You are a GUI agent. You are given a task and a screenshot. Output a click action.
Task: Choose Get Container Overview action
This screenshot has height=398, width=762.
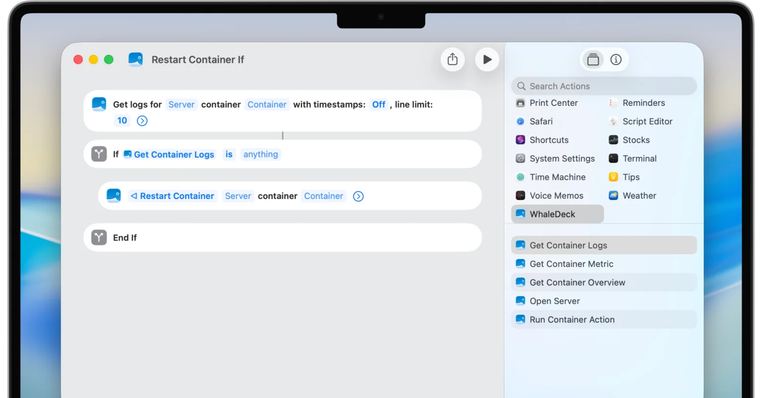(577, 282)
